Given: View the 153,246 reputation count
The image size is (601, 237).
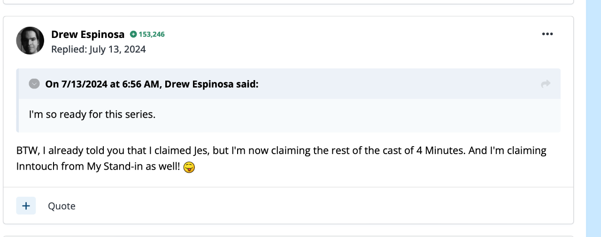Looking at the screenshot, I should click(x=152, y=34).
